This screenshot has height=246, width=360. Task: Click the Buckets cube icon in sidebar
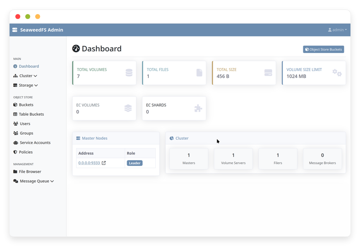(x=15, y=105)
